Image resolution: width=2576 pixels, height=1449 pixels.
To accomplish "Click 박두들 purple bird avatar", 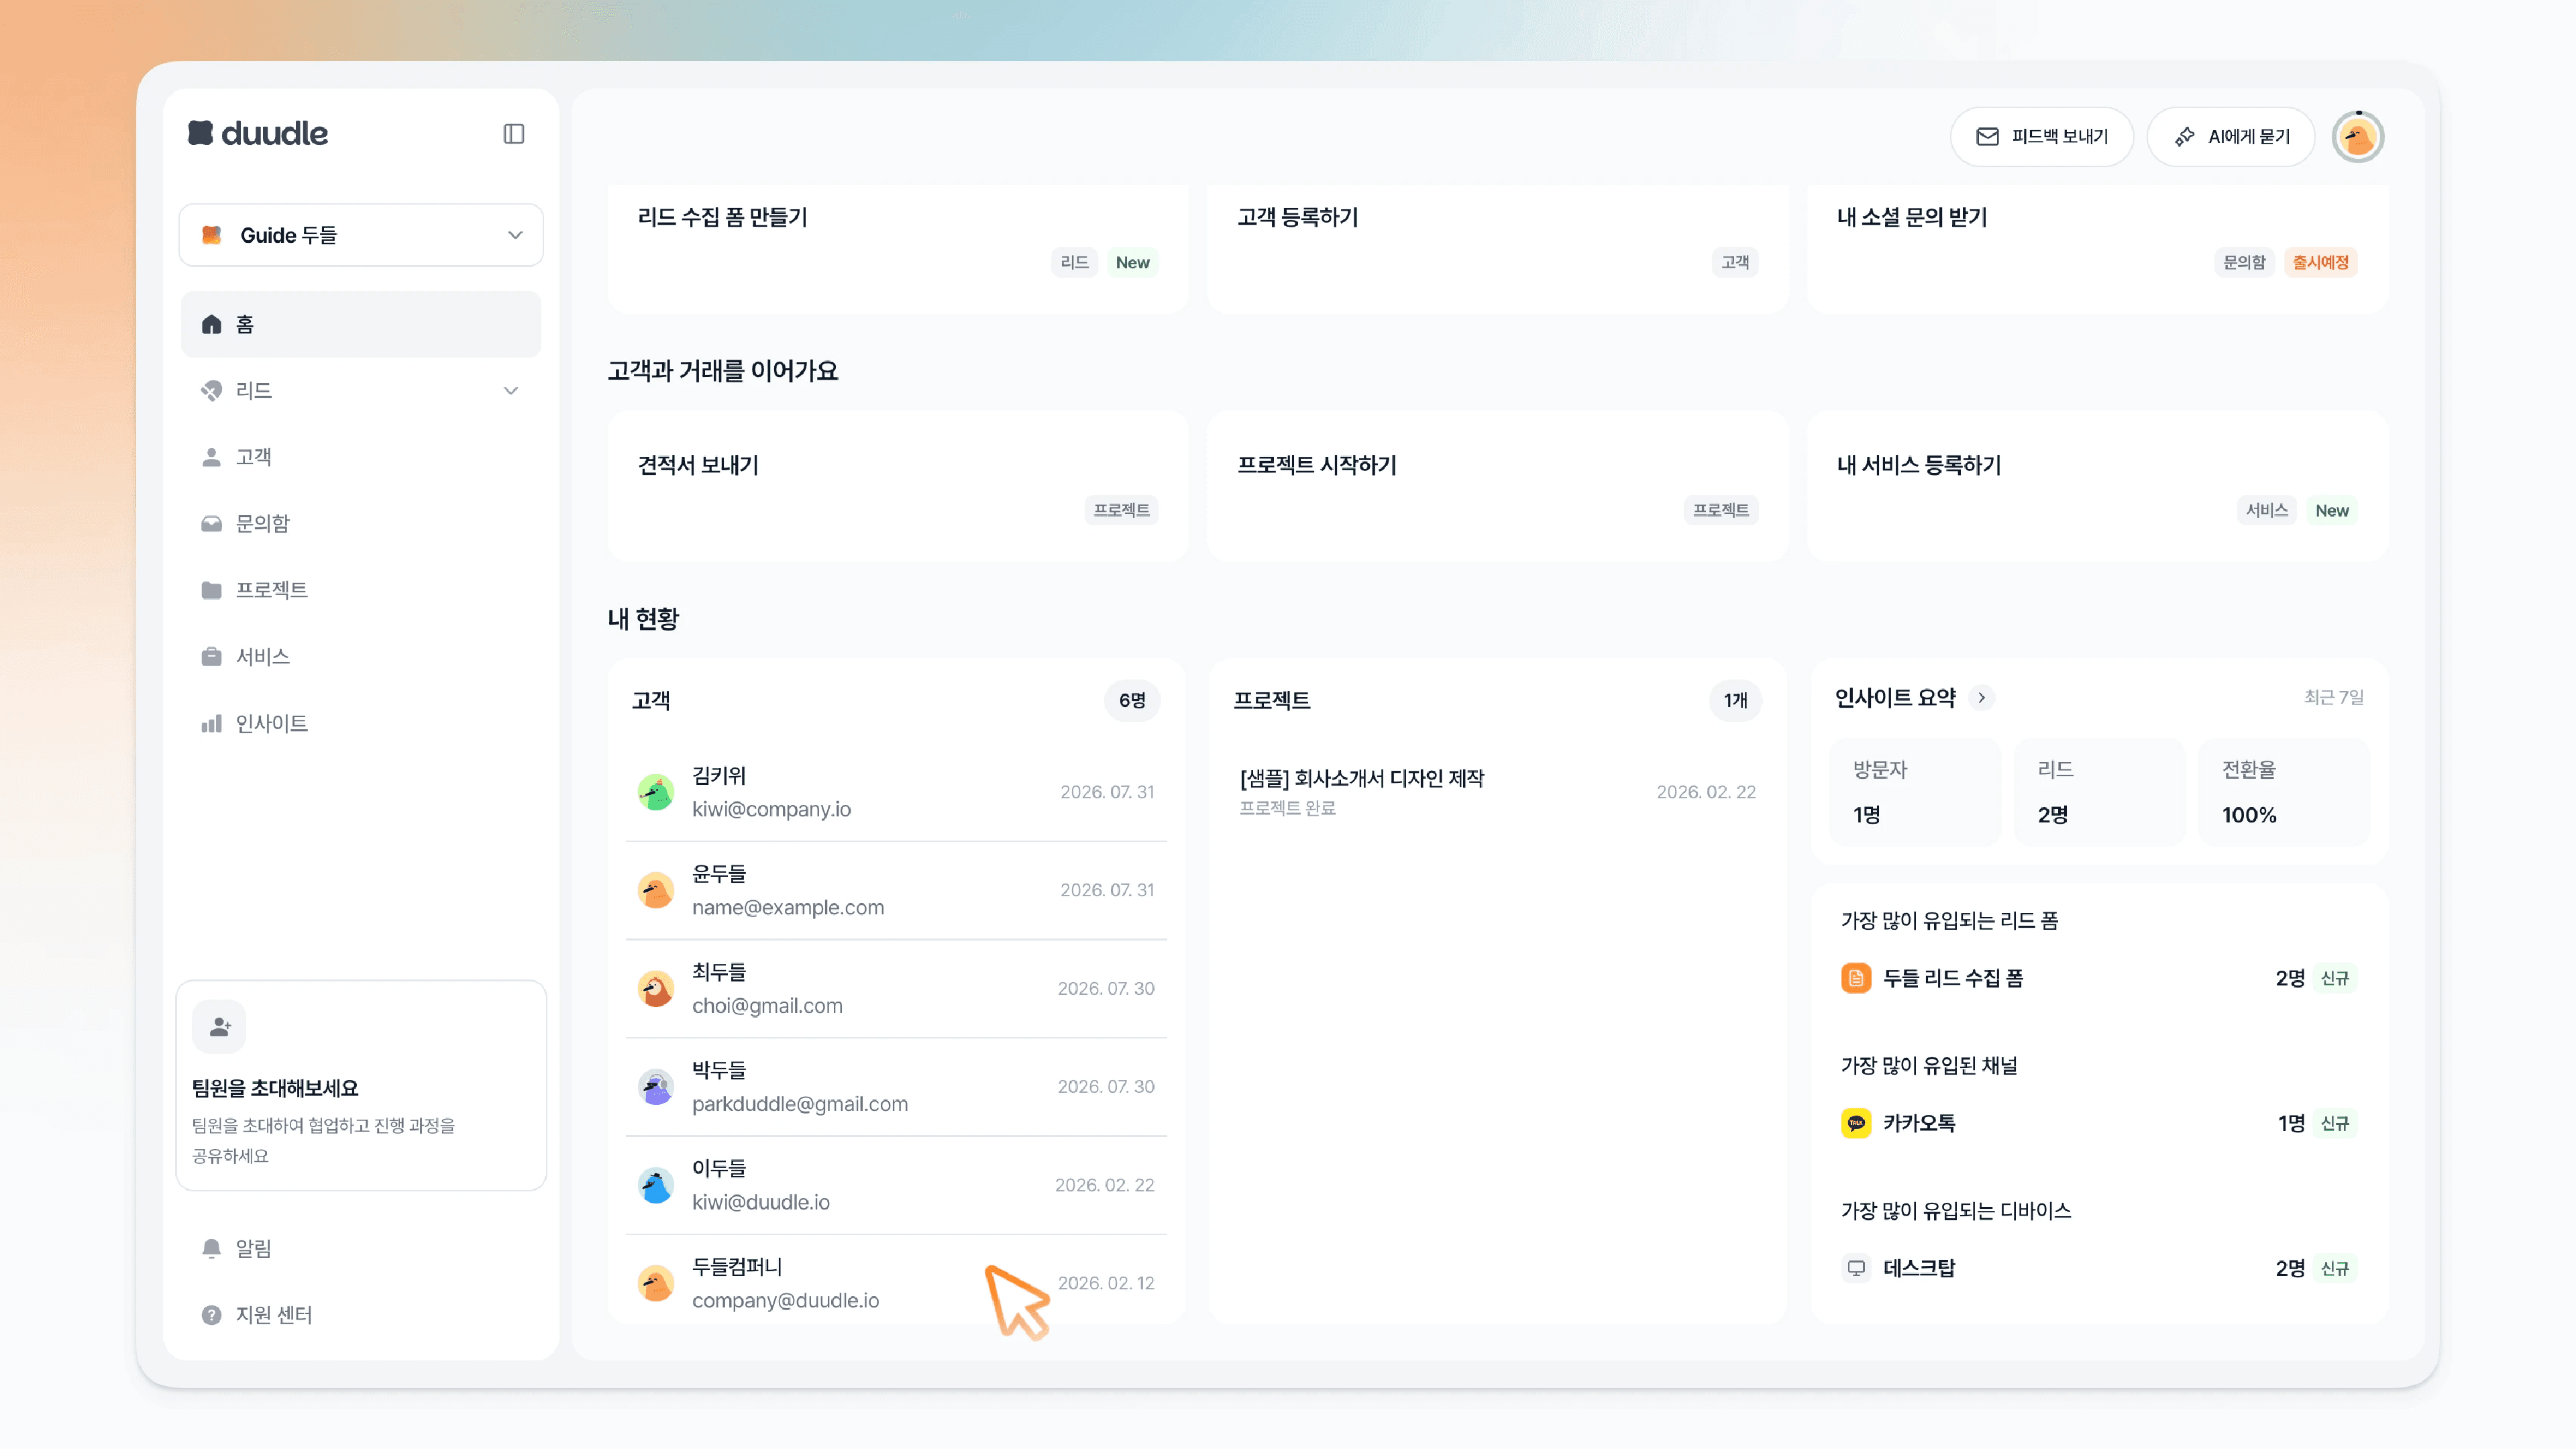I will pyautogui.click(x=656, y=1087).
